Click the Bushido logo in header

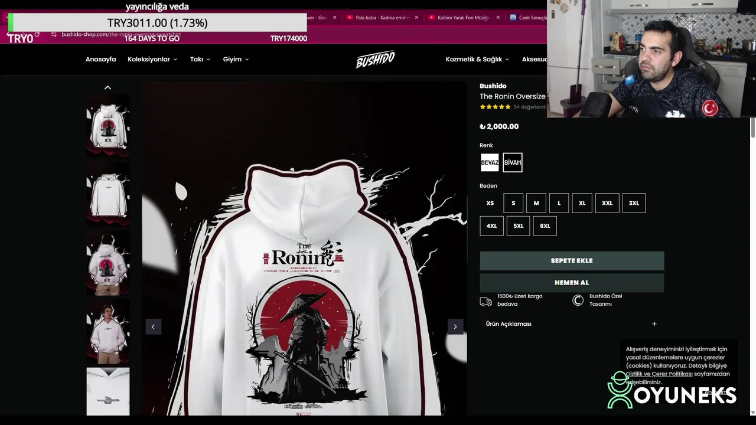click(x=375, y=59)
